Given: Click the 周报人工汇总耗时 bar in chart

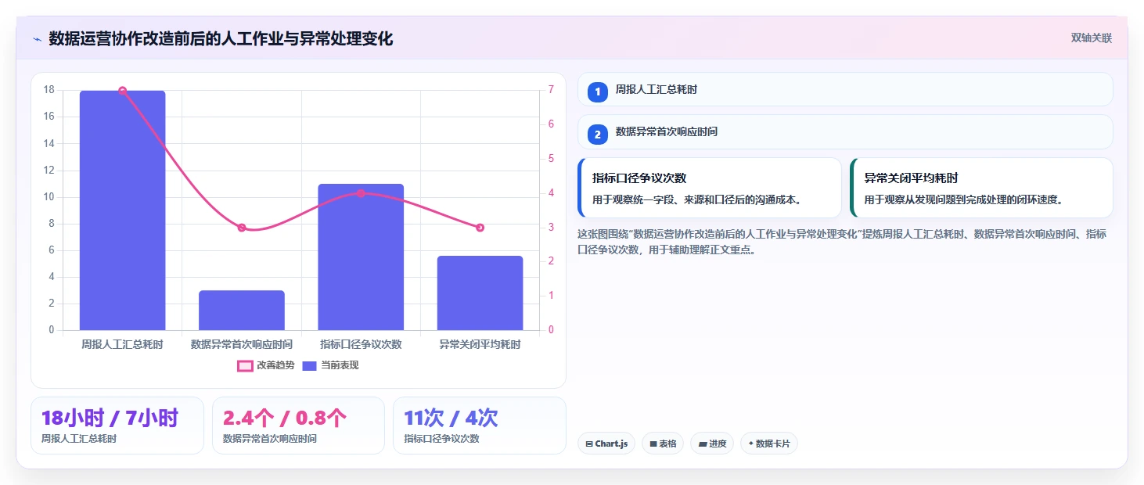Looking at the screenshot, I should point(122,210).
